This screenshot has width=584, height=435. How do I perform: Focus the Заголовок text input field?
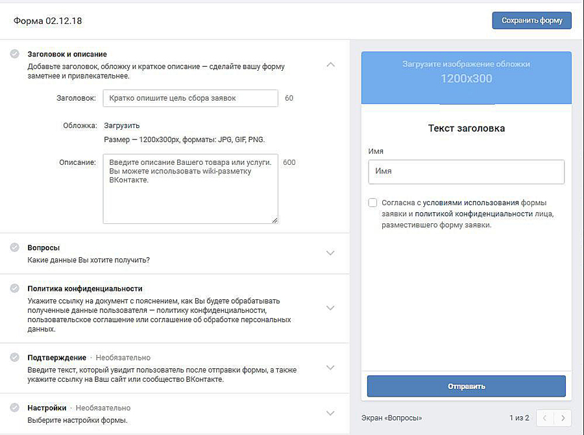pos(190,98)
